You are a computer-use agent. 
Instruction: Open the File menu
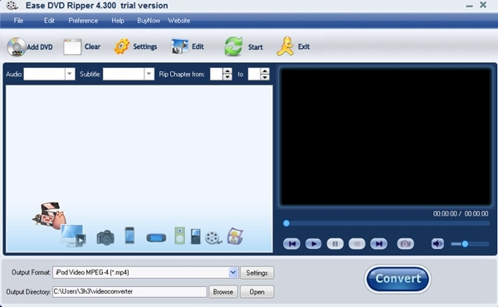pyautogui.click(x=18, y=21)
